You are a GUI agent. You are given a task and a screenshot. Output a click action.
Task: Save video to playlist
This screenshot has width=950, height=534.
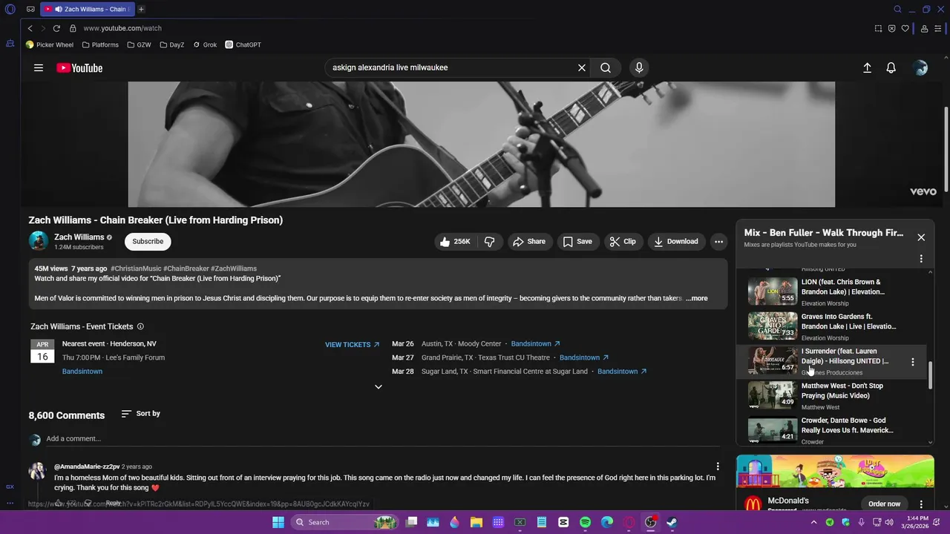577,241
